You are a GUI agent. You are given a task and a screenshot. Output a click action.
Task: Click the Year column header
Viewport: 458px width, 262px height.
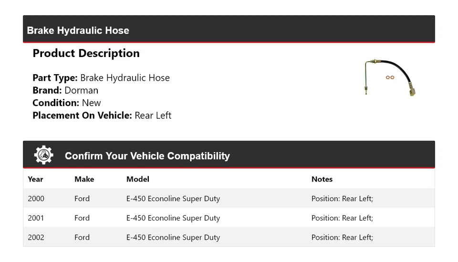click(x=35, y=179)
